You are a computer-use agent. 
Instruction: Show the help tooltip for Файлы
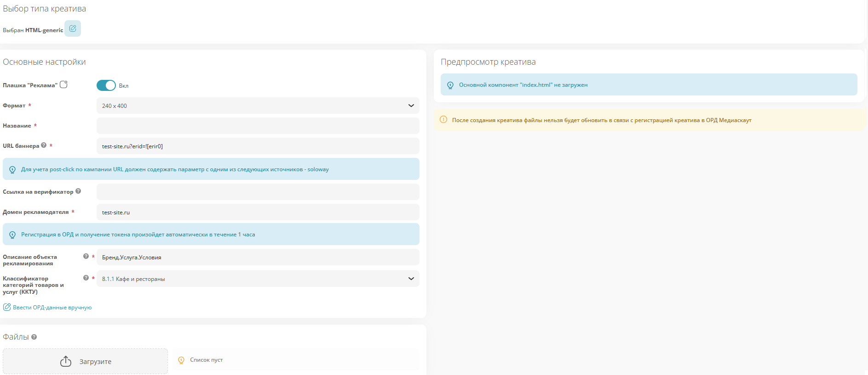click(x=34, y=337)
